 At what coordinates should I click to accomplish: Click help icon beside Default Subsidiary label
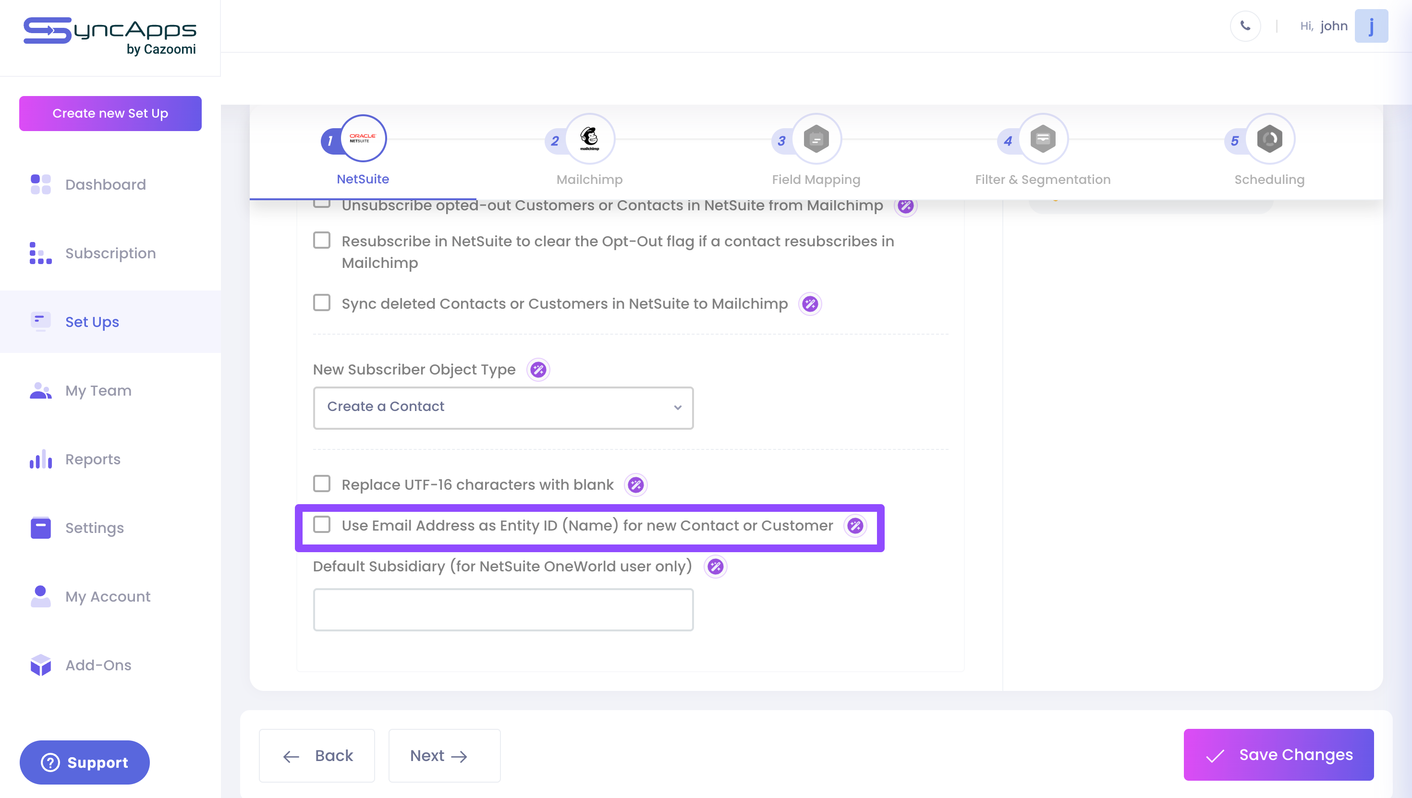tap(715, 567)
